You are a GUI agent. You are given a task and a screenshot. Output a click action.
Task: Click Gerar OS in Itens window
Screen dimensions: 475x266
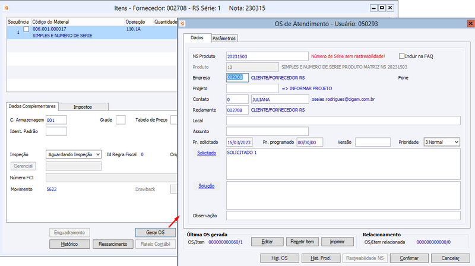tap(156, 232)
